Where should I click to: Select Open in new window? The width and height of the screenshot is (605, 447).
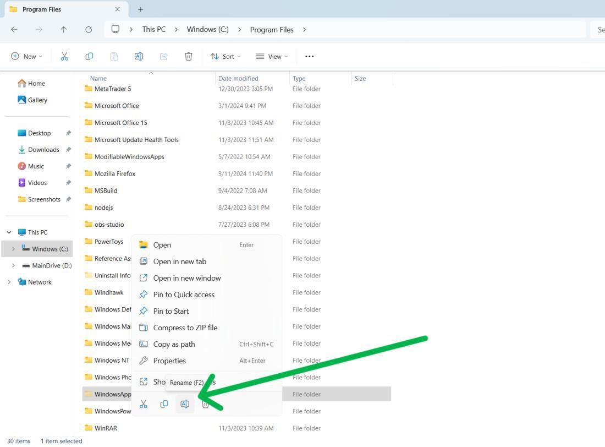(x=206, y=278)
